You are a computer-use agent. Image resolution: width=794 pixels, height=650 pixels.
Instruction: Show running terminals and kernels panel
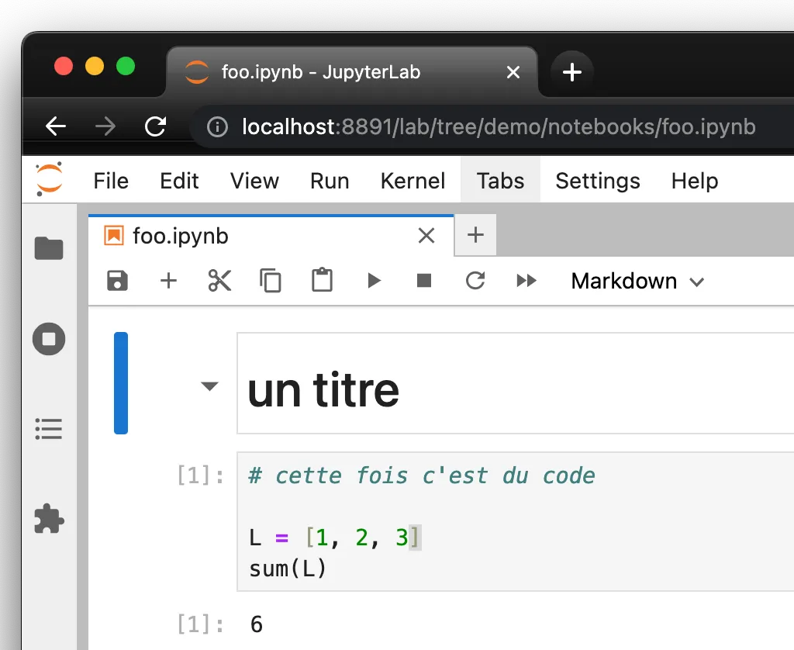click(49, 339)
